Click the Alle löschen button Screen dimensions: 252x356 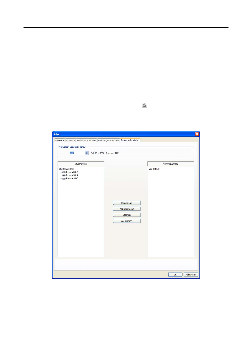tap(127, 221)
